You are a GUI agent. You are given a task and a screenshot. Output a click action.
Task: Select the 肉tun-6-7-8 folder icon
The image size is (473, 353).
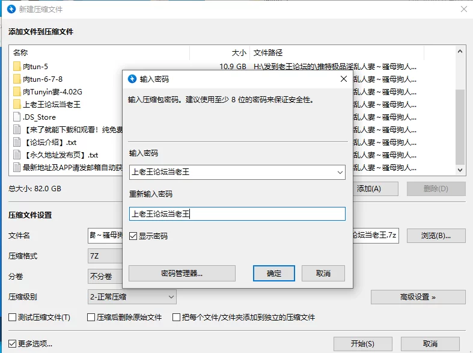[17, 79]
